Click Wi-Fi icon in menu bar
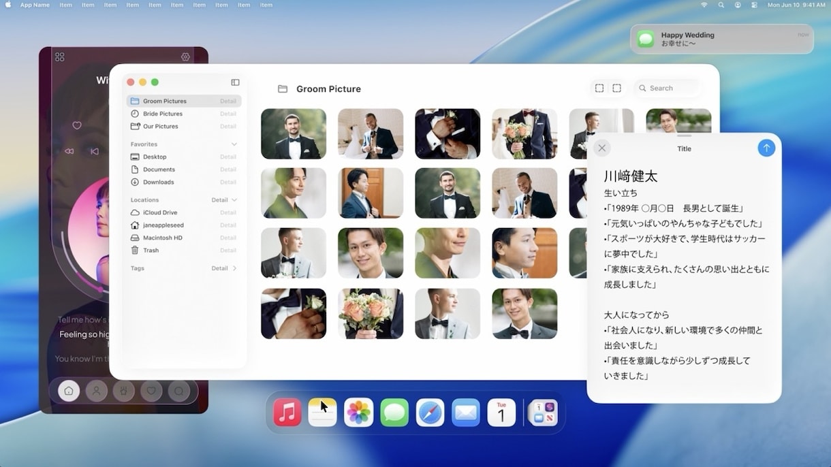This screenshot has height=467, width=831. click(x=704, y=5)
